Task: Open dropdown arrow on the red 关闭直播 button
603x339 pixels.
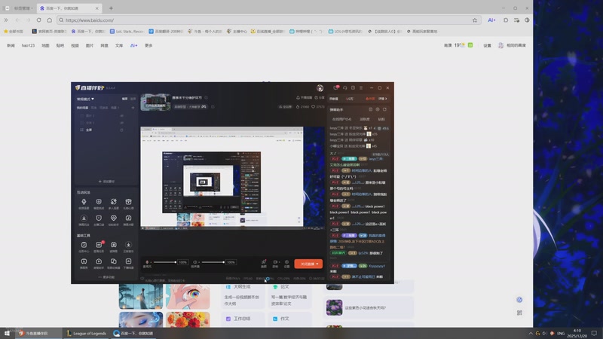Action: [317, 264]
